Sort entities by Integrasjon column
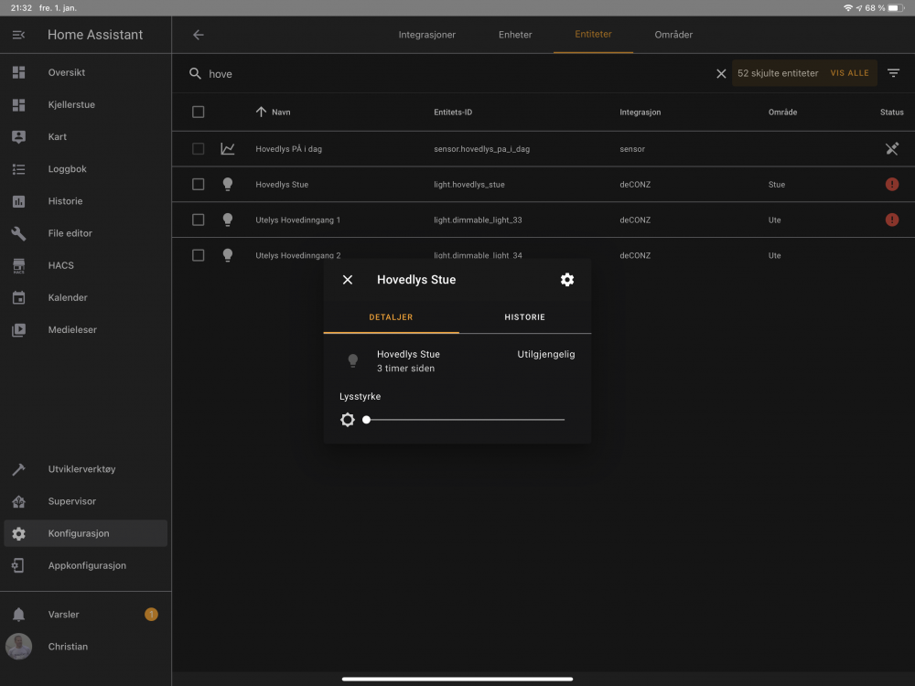 [640, 113]
